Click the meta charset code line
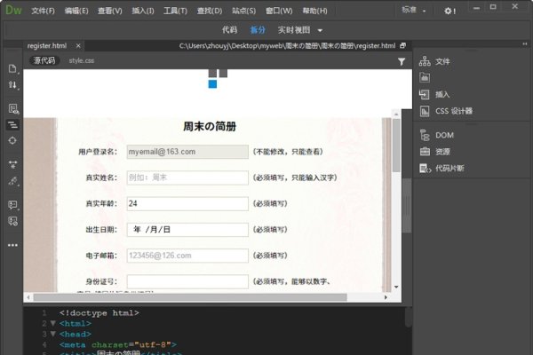533x355 pixels. pos(117,344)
